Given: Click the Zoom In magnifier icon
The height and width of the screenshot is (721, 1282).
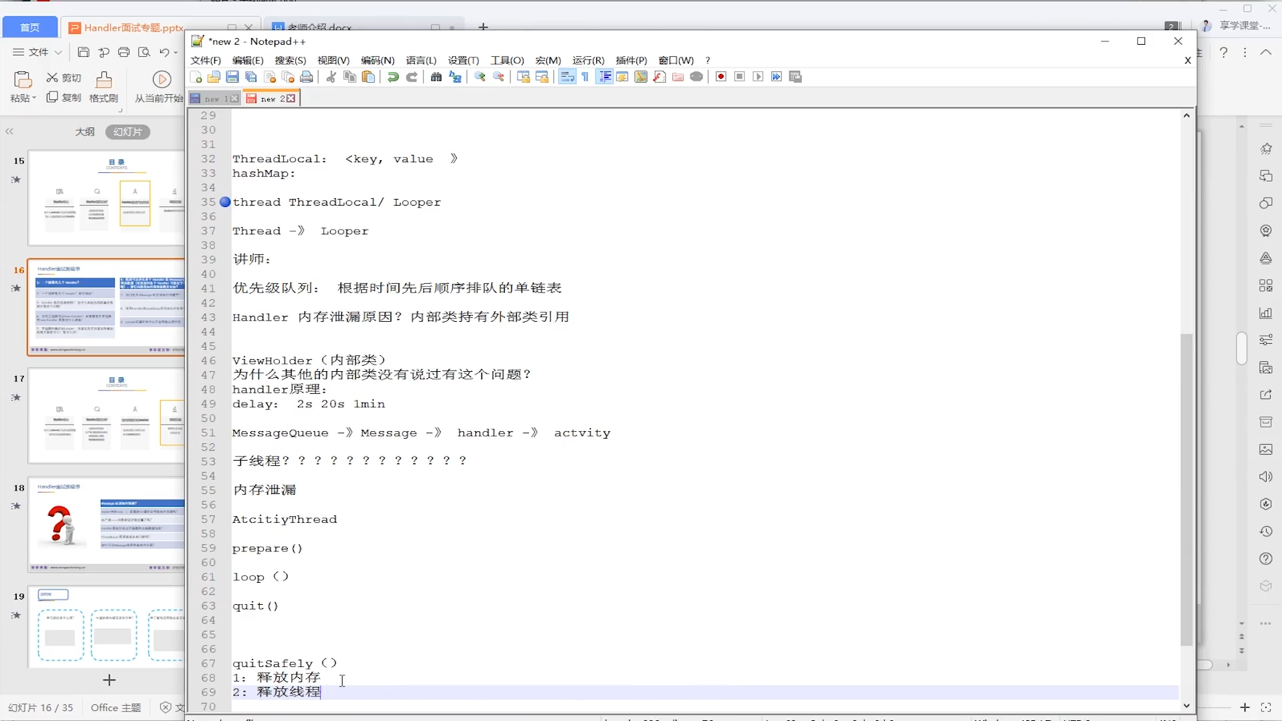Looking at the screenshot, I should coord(480,77).
